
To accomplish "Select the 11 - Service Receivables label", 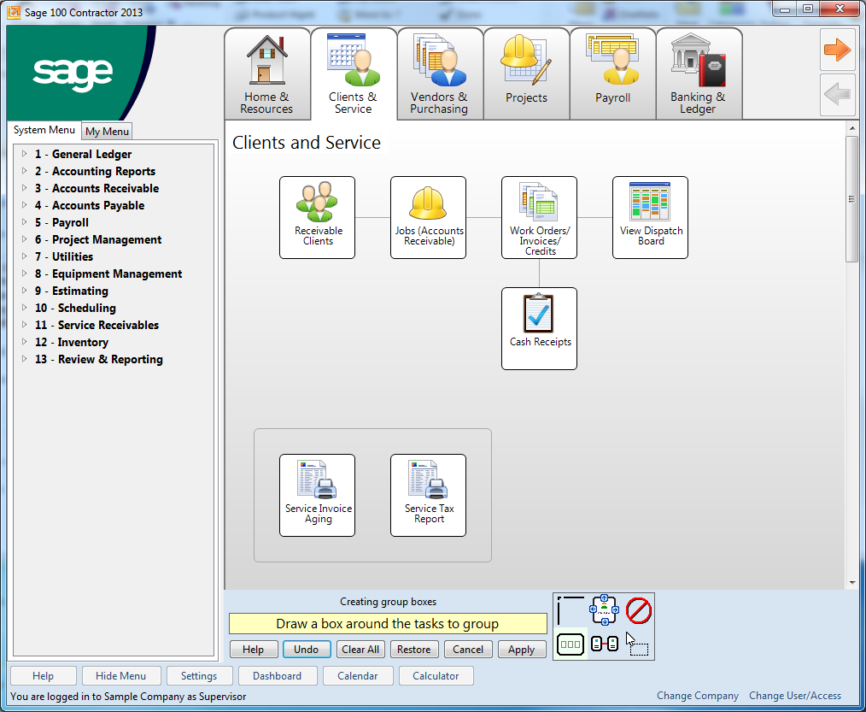I will coord(97,325).
